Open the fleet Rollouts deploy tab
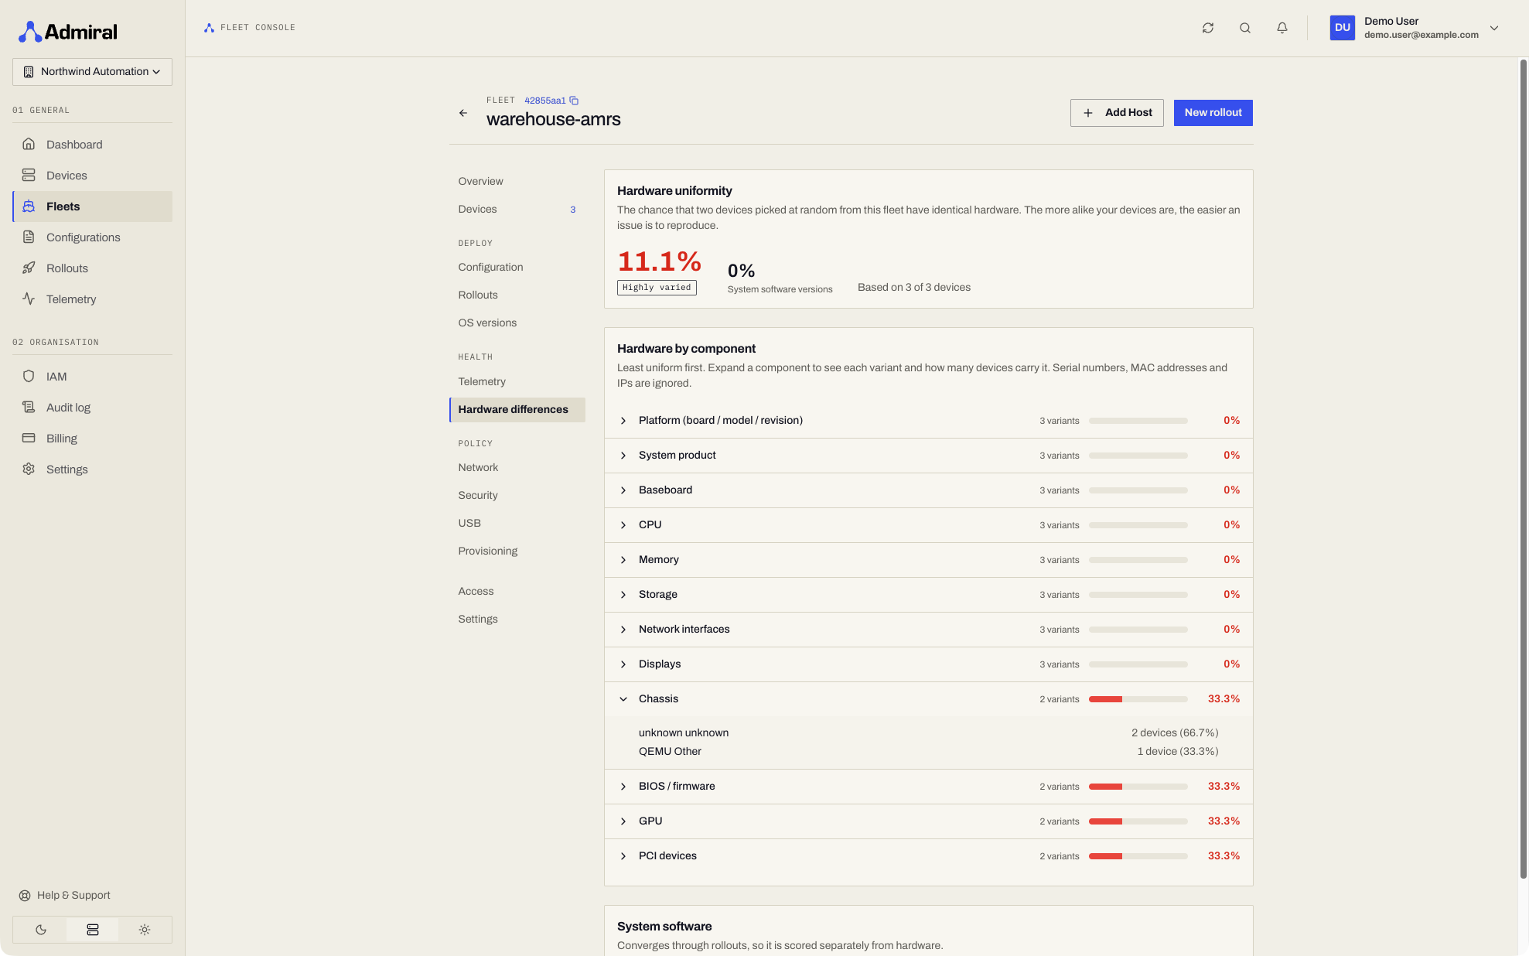The height and width of the screenshot is (956, 1529). (517, 295)
